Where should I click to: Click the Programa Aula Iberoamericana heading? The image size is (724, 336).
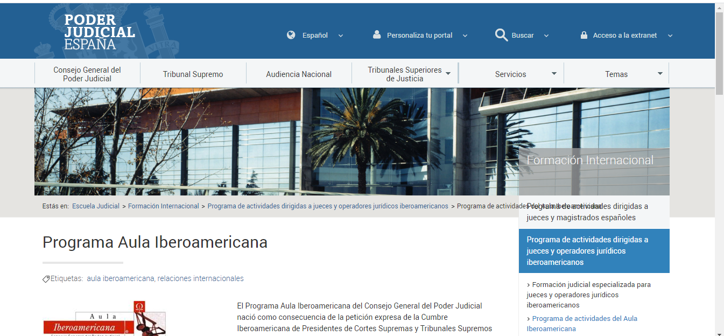[x=155, y=242]
